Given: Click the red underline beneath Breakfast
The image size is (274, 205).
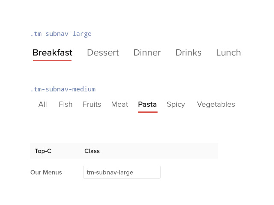Looking at the screenshot, I should [52, 60].
